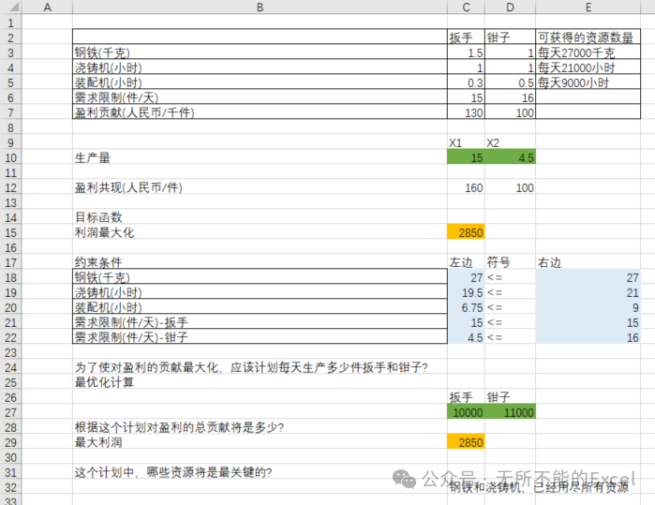Select cell 可获得的资源数量
The image size is (655, 505).
click(588, 37)
